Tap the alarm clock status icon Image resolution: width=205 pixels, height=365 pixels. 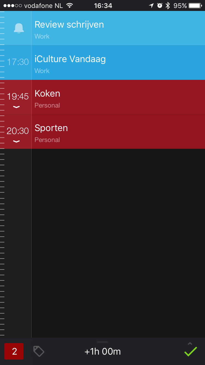(x=160, y=5)
